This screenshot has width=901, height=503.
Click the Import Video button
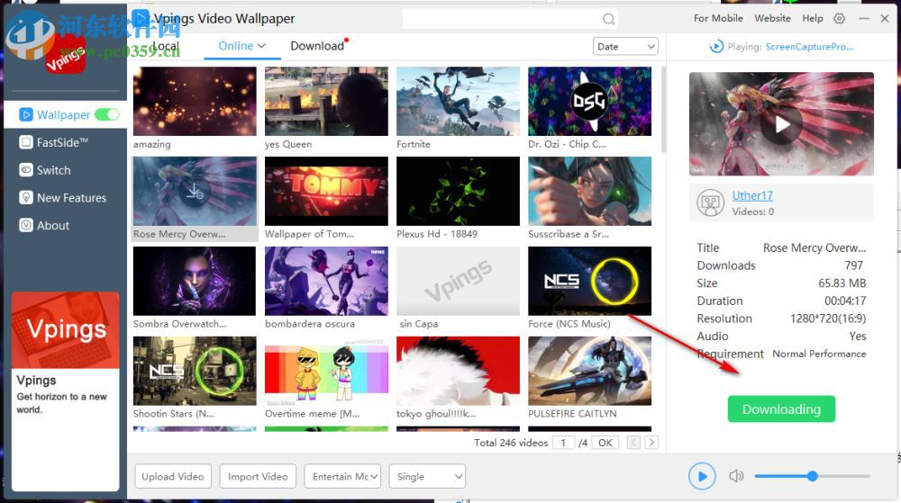[x=258, y=476]
